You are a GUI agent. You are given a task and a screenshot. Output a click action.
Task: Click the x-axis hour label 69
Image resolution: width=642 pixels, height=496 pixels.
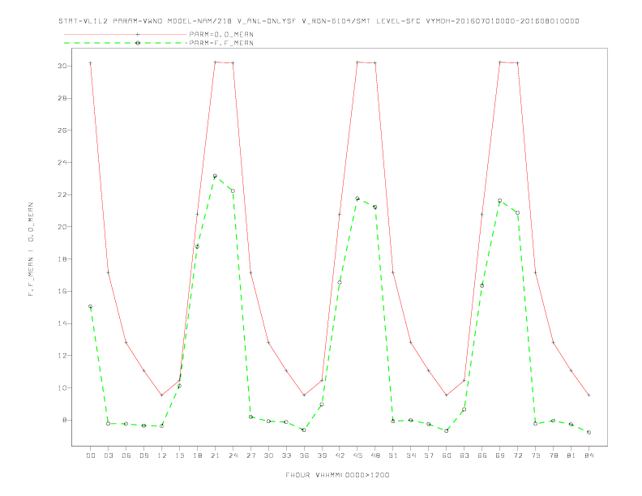point(500,455)
